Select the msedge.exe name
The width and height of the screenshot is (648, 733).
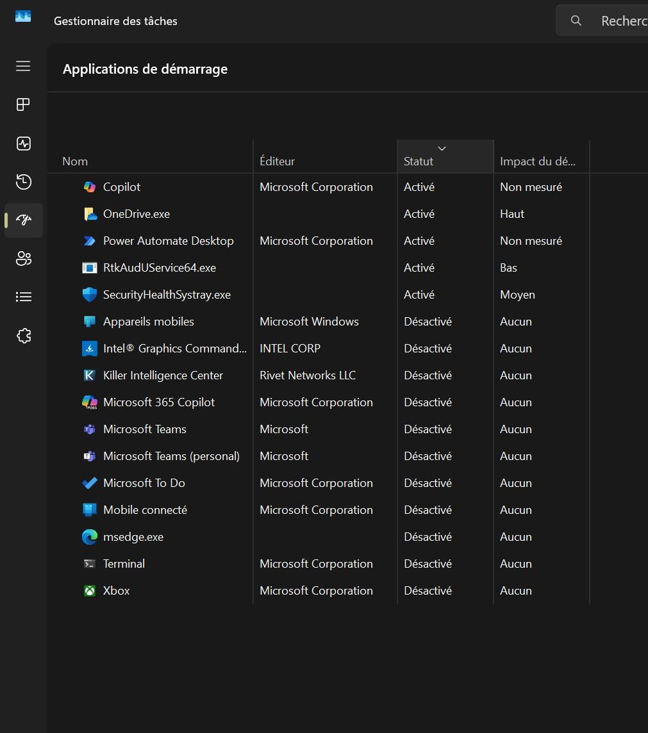[133, 537]
